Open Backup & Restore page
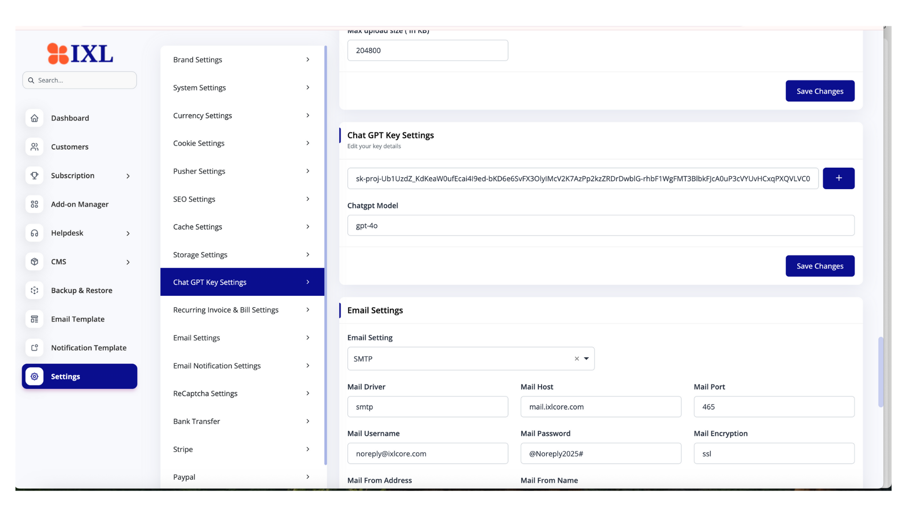The height and width of the screenshot is (507, 902). (79, 291)
